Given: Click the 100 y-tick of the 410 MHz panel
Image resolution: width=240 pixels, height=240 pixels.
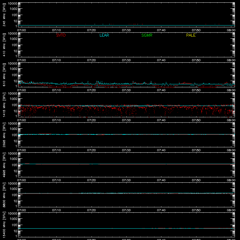Looking at the screenshot, I should point(14,45).
